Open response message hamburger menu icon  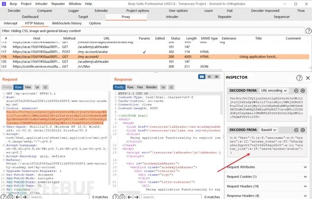point(171,87)
